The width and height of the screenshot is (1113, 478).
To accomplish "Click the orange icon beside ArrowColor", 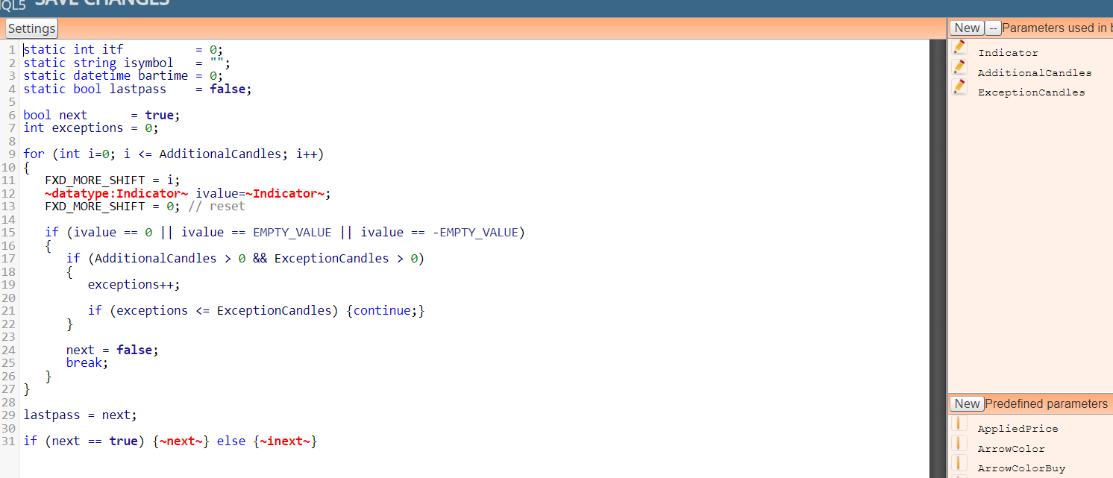I will click(960, 444).
